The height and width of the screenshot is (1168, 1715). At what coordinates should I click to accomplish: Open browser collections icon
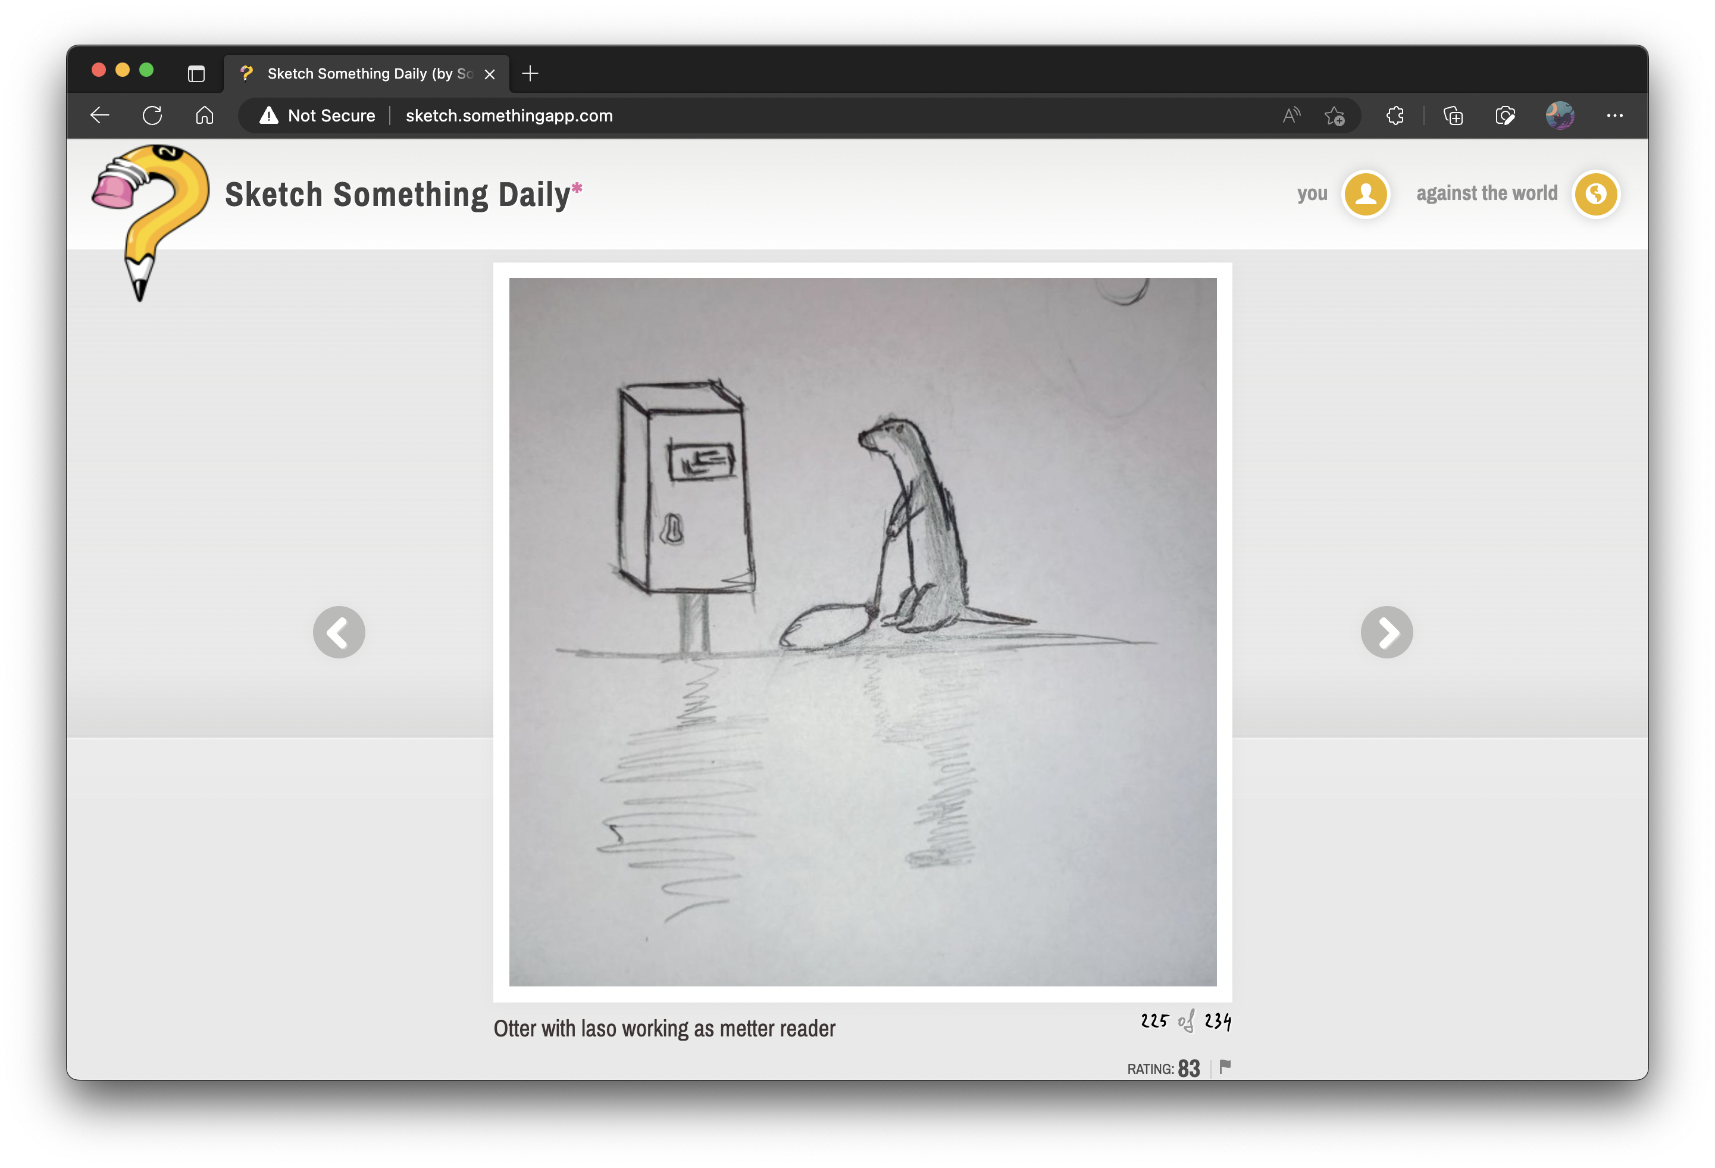point(1453,116)
